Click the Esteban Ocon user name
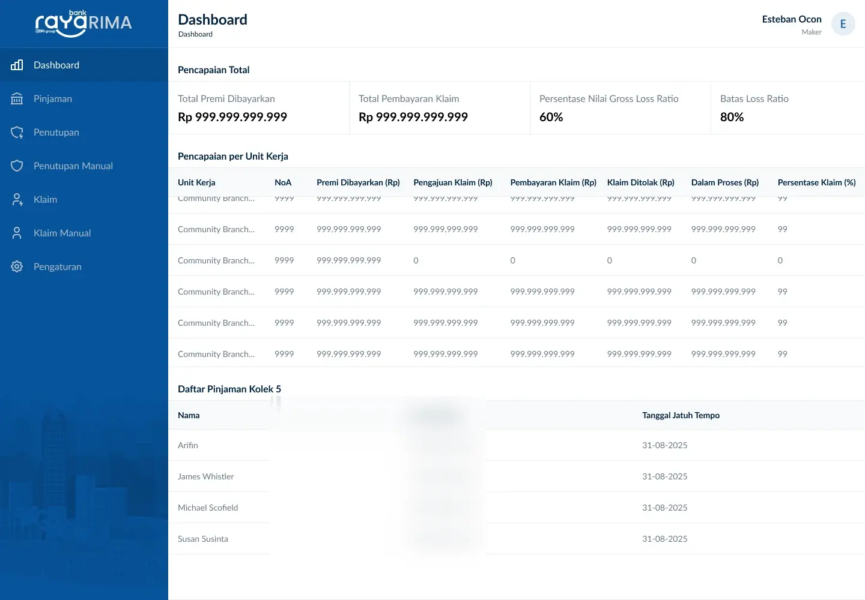Screen dimensions: 865x600 point(792,19)
